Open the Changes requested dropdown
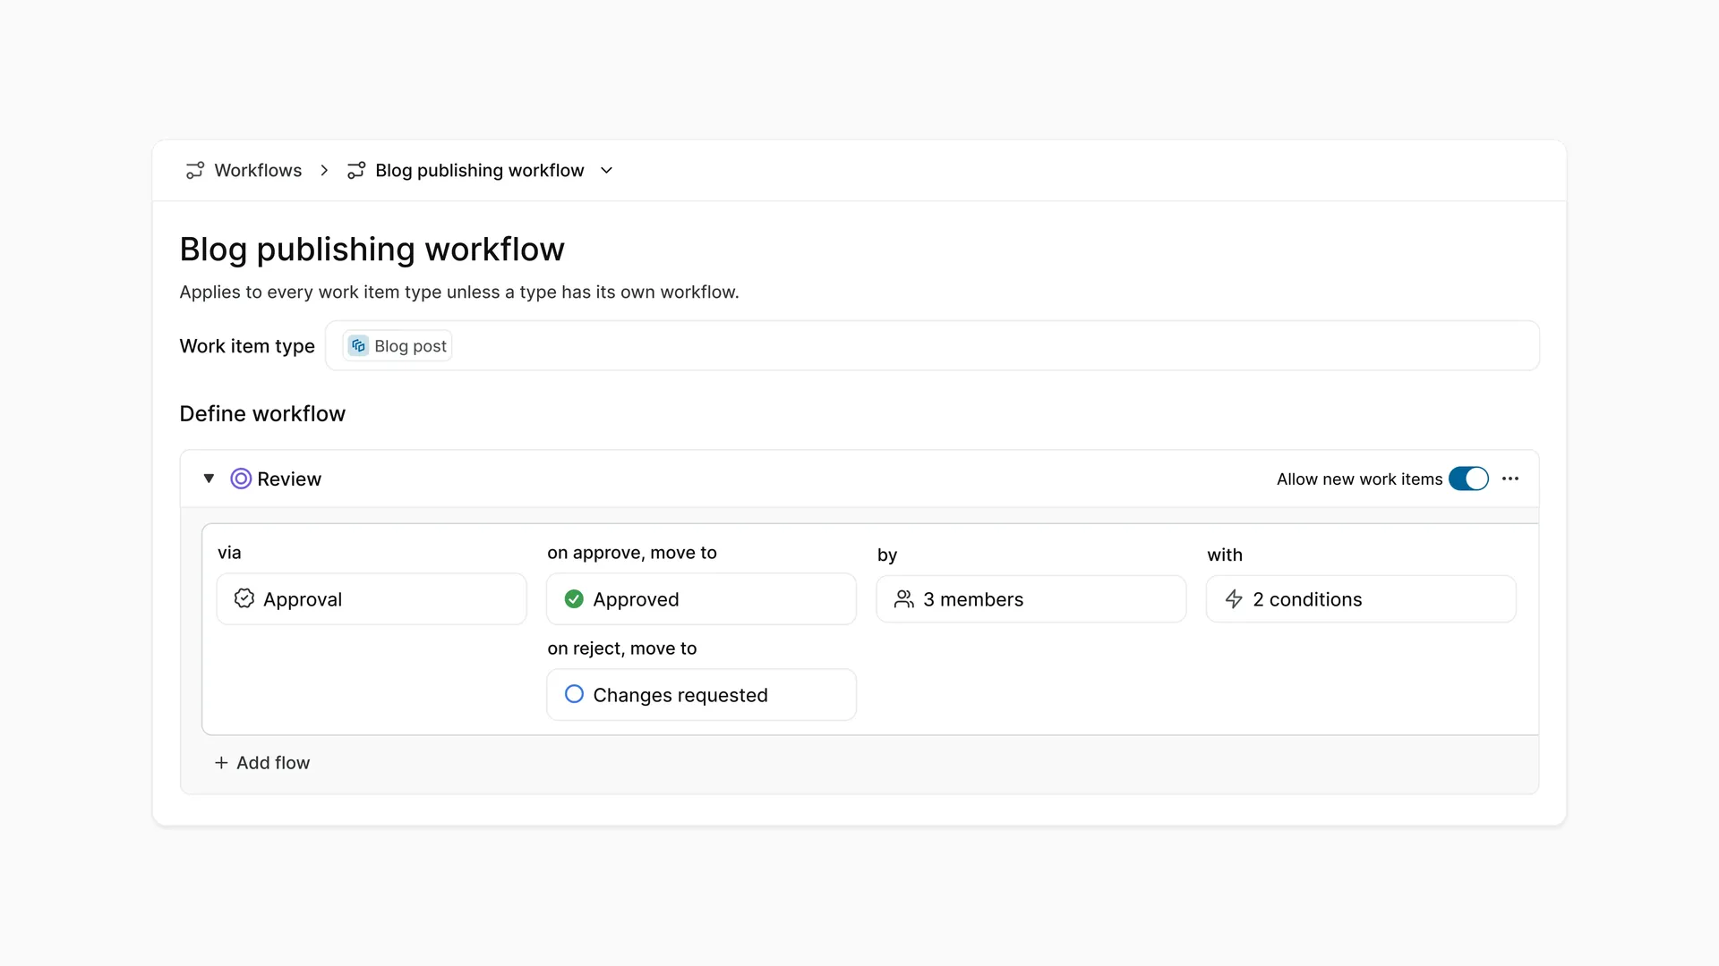Image resolution: width=1719 pixels, height=966 pixels. point(701,695)
